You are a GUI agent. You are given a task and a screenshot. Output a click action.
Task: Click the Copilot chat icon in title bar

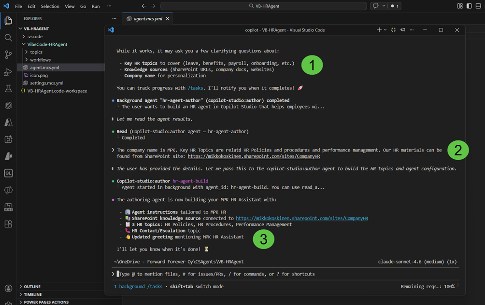coord(376,6)
